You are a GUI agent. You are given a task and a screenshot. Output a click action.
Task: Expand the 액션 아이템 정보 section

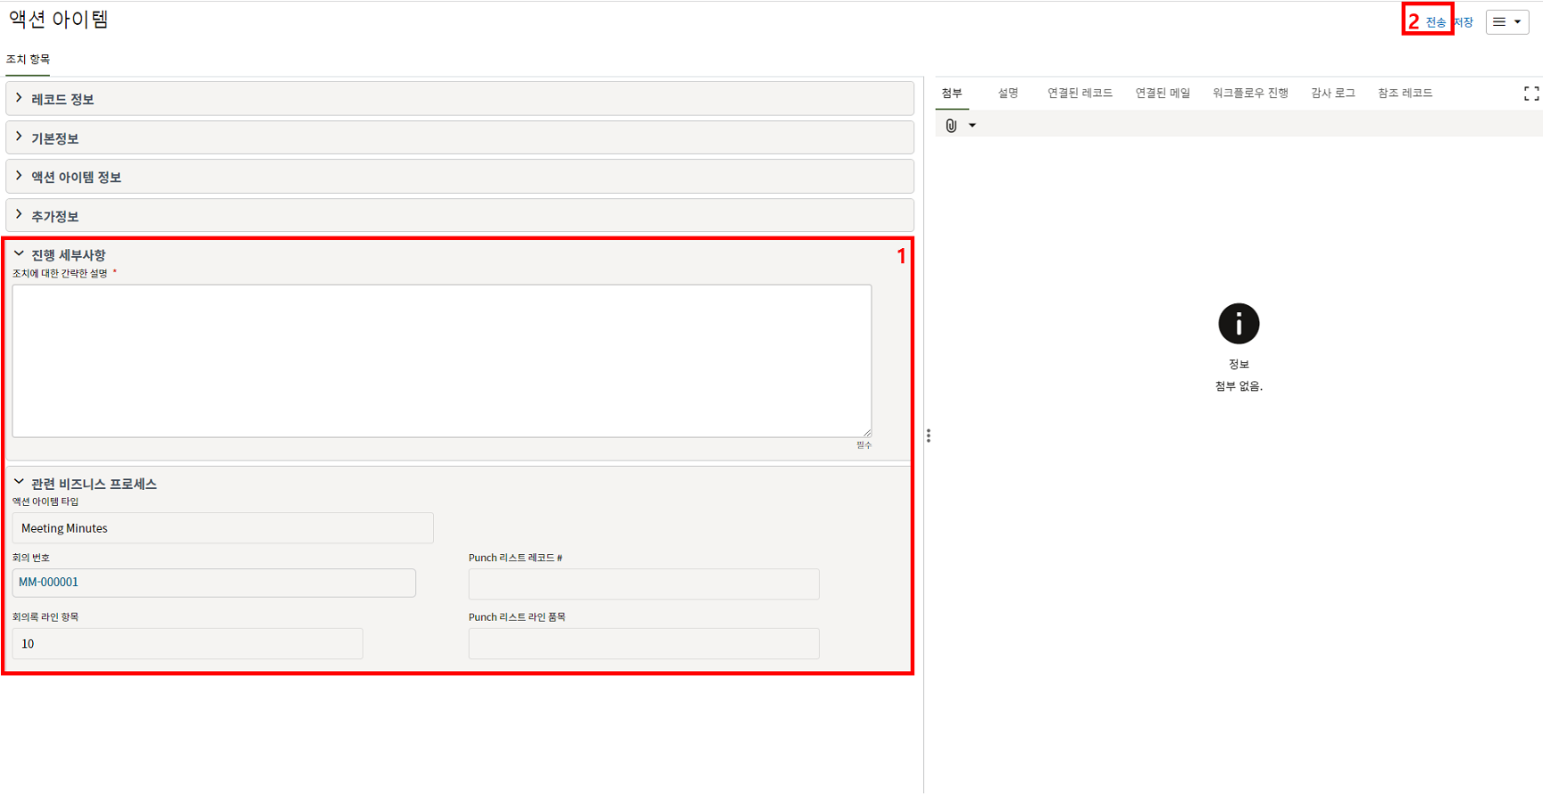click(x=19, y=176)
